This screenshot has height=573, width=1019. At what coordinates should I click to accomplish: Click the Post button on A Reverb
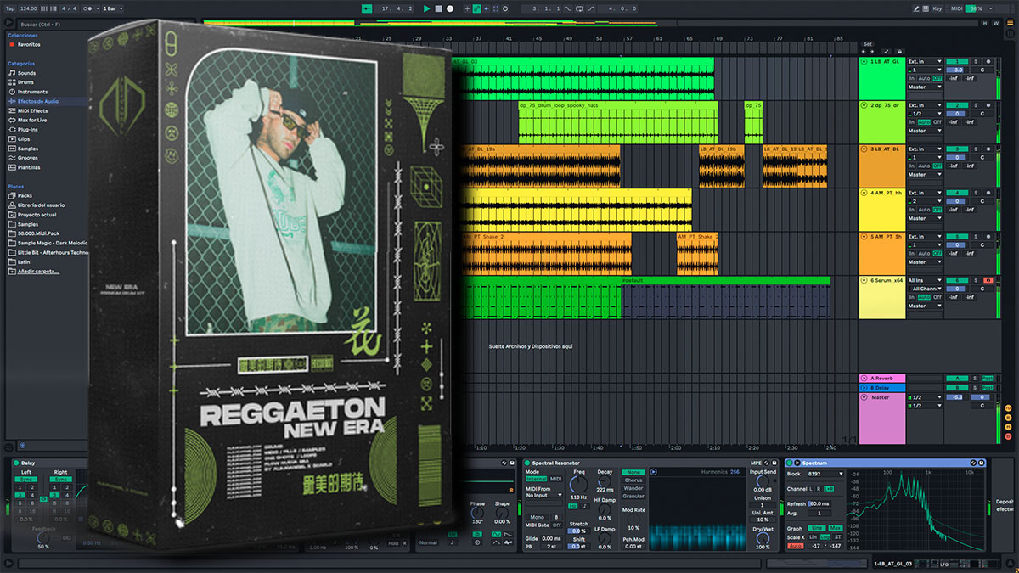[988, 378]
